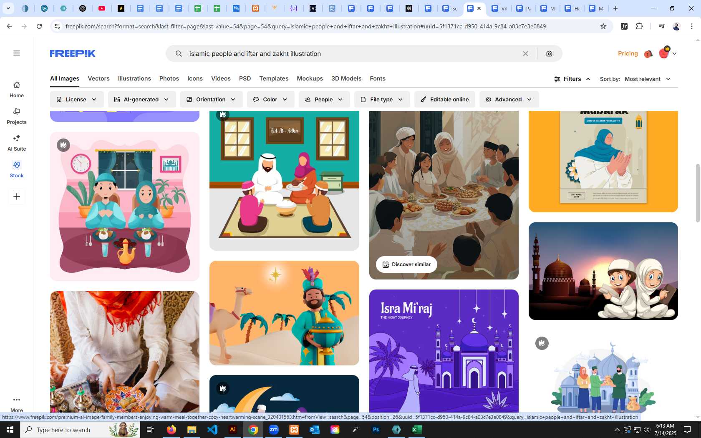
Task: Switch to Fonts tab
Action: click(x=378, y=78)
